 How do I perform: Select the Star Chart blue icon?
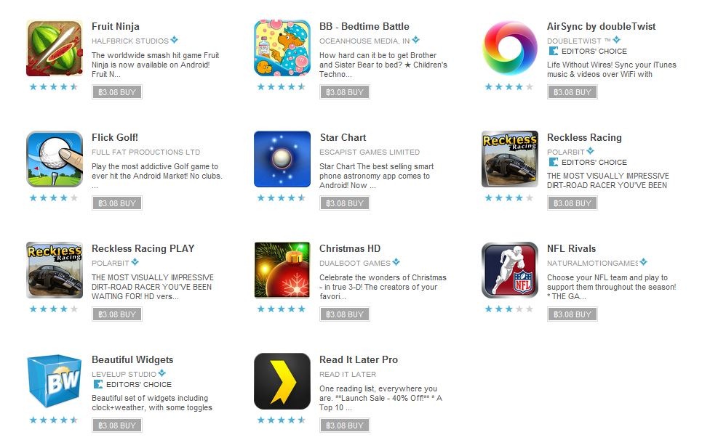coord(282,159)
